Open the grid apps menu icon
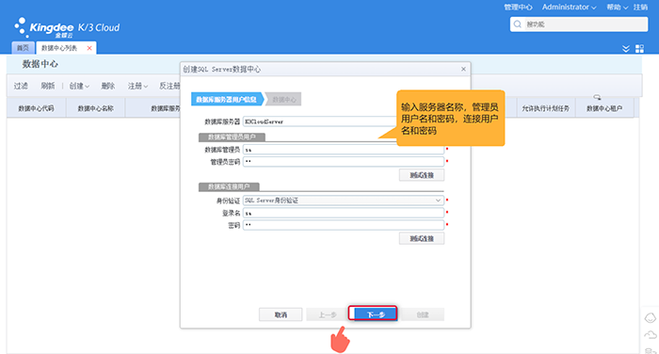 click(639, 49)
